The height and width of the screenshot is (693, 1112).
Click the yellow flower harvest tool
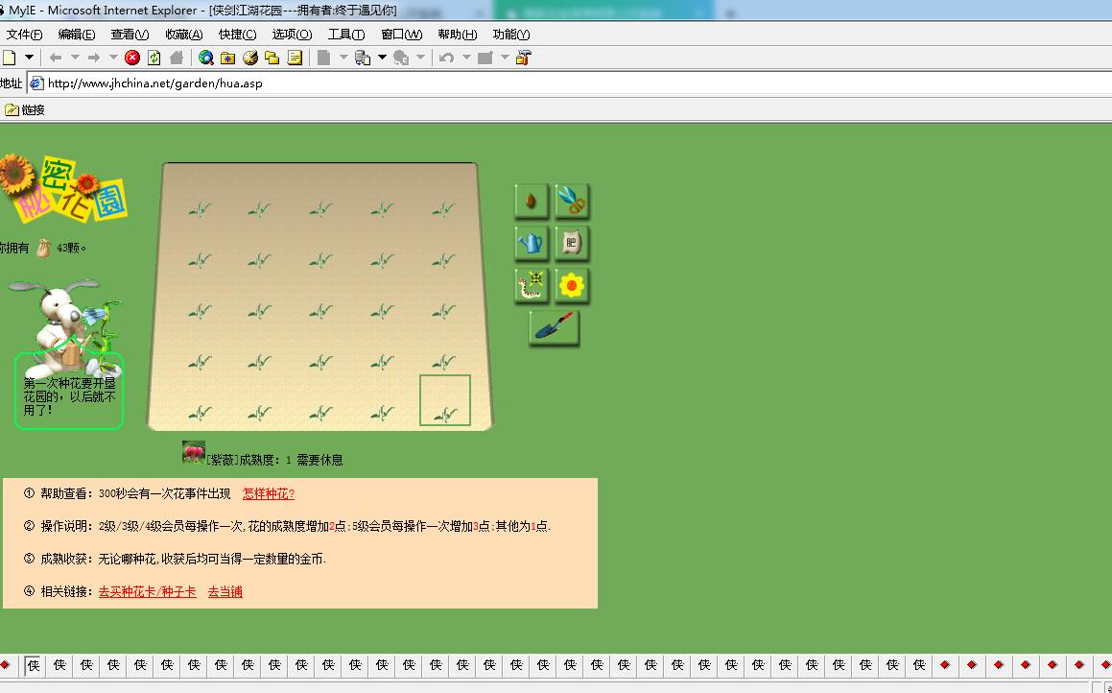(572, 285)
